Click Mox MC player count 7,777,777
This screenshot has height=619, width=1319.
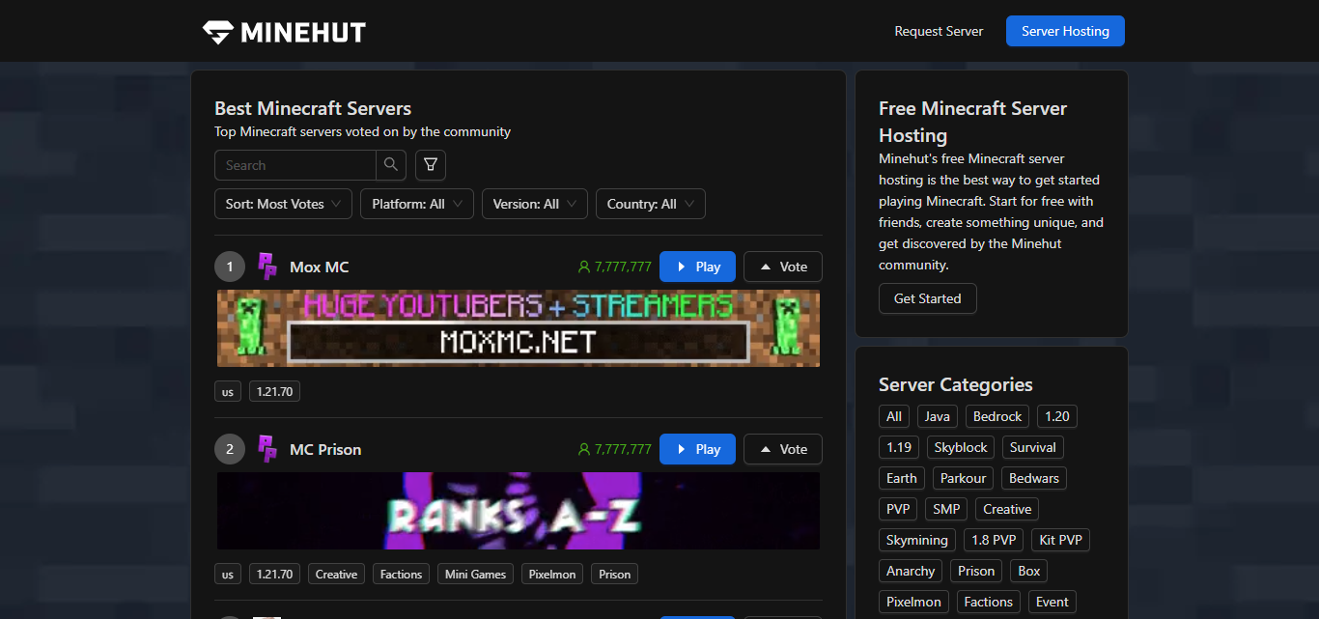click(x=614, y=267)
